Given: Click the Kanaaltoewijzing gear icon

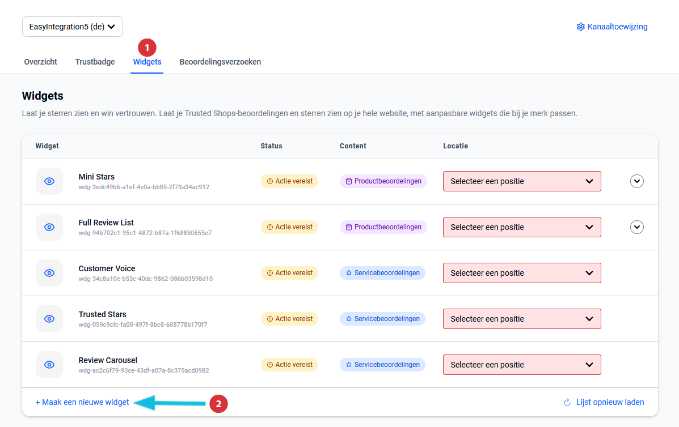Looking at the screenshot, I should [580, 27].
